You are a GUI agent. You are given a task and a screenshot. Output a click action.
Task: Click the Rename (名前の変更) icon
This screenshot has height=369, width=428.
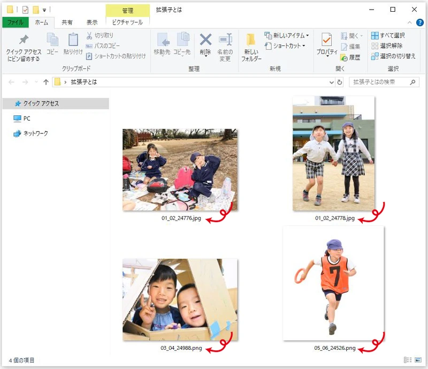(x=224, y=40)
